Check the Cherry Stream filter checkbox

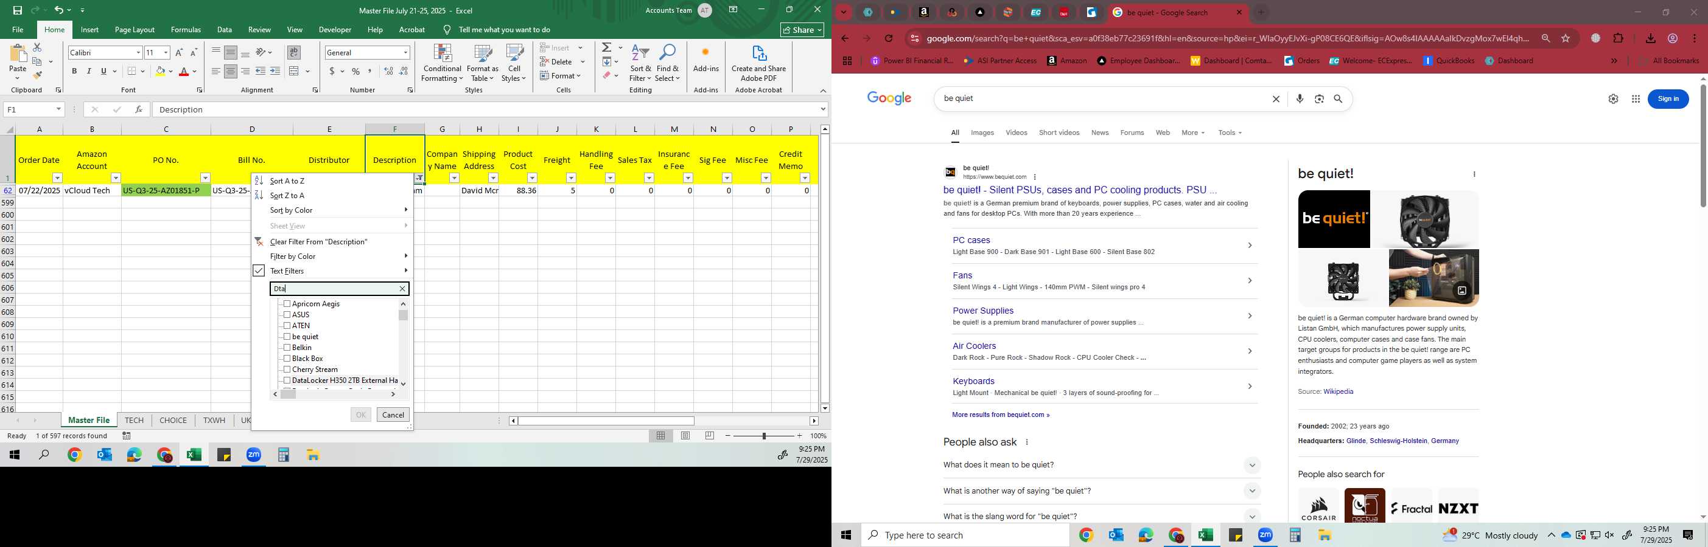click(287, 370)
